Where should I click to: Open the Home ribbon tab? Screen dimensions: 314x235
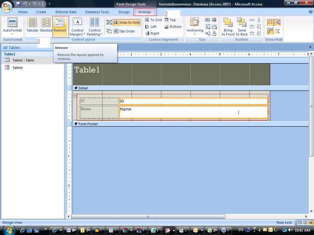pyautogui.click(x=23, y=12)
